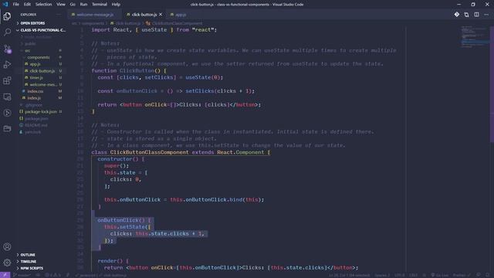Click ClickButtonClassComponent in the breadcrumb
This screenshot has height=278, width=494.
coord(177,23)
